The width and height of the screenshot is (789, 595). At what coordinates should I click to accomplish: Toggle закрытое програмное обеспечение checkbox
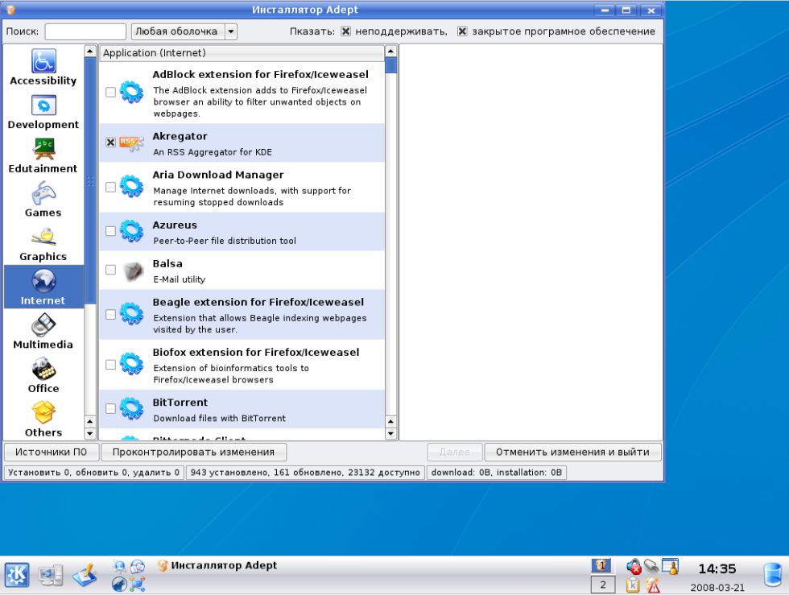coord(462,31)
